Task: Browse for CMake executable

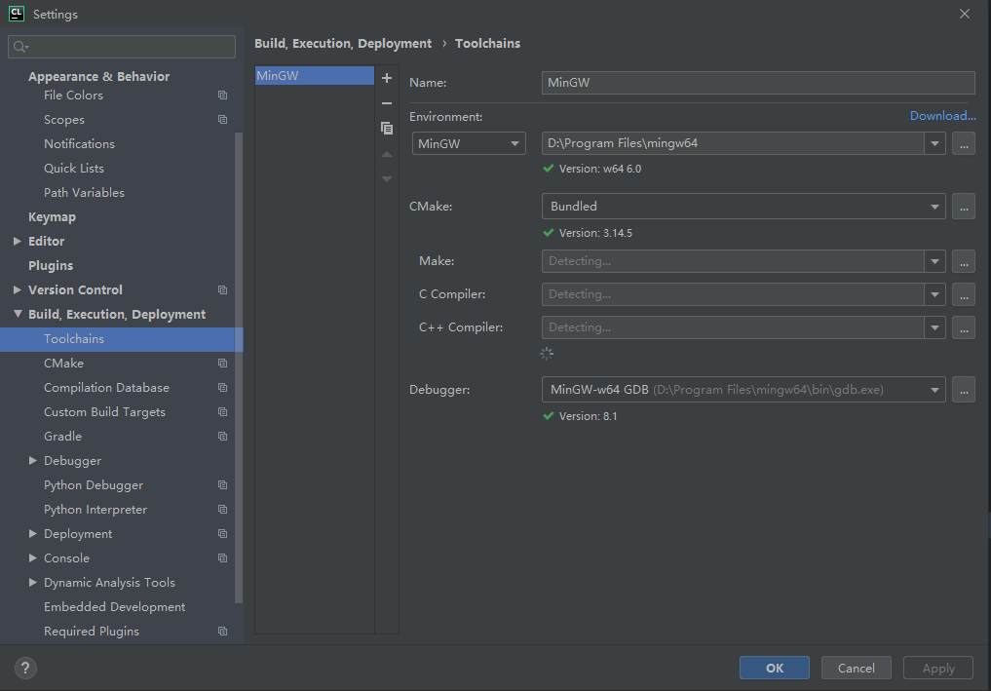Action: coord(963,206)
